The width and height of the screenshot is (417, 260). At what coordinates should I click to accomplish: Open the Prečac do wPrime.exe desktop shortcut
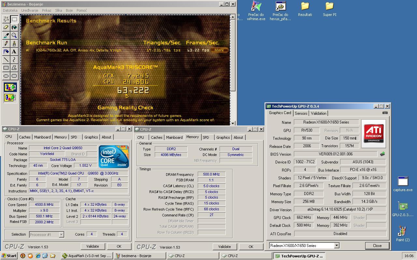point(256,11)
